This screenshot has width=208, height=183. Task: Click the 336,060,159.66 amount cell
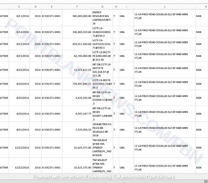77,32
